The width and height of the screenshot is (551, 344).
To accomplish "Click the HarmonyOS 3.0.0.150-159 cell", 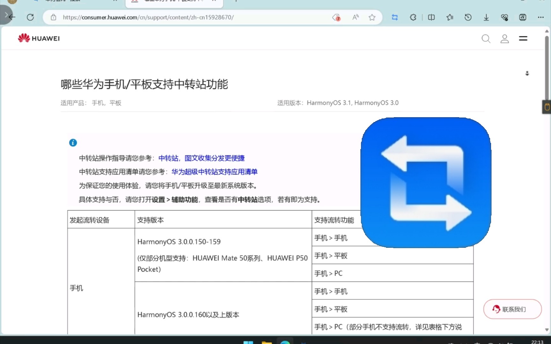I will [223, 255].
